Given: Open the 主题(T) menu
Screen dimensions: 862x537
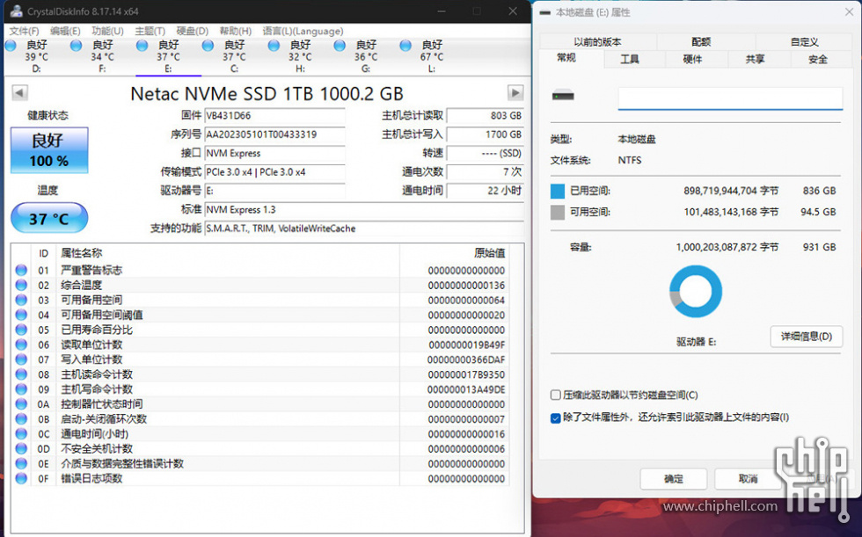Looking at the screenshot, I should [150, 31].
